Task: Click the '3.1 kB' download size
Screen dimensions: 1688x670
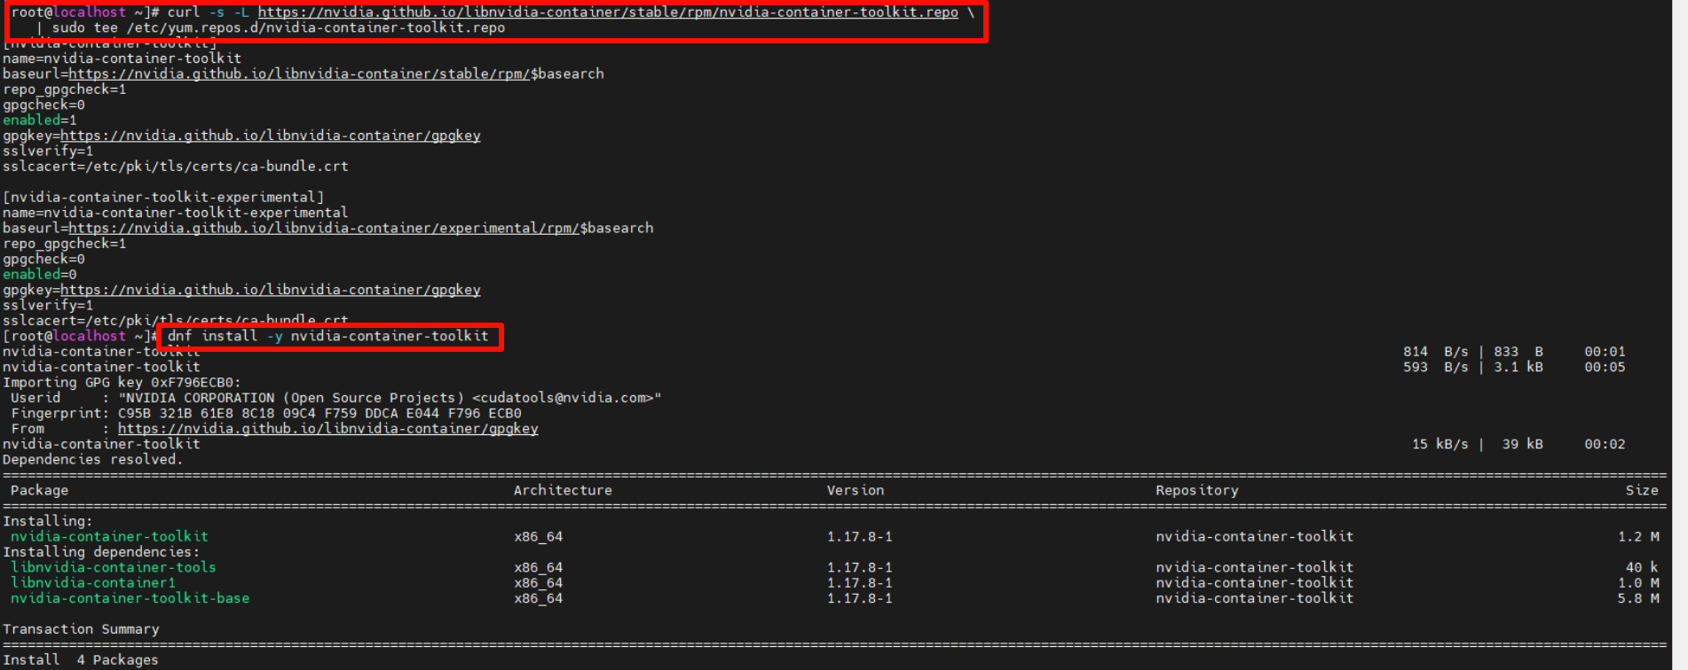Action: 1518,367
